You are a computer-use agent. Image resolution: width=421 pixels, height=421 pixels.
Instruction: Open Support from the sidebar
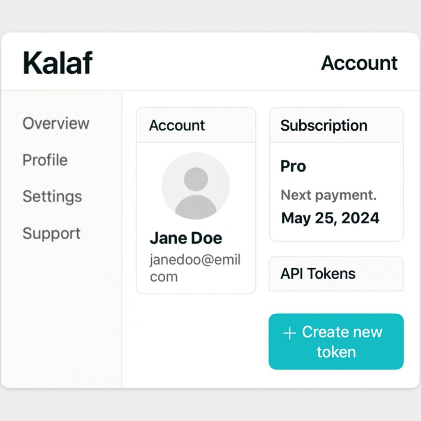(x=51, y=234)
